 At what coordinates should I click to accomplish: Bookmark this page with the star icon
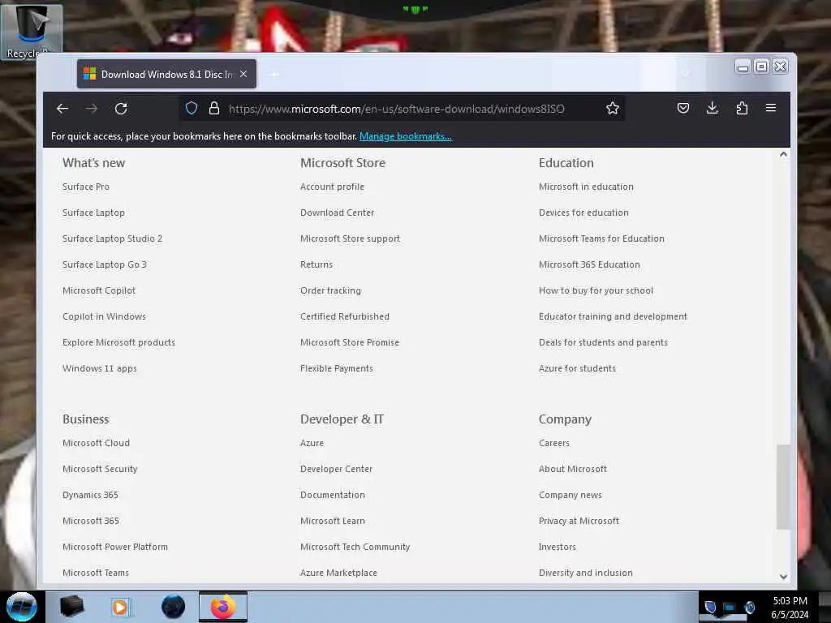(x=613, y=109)
